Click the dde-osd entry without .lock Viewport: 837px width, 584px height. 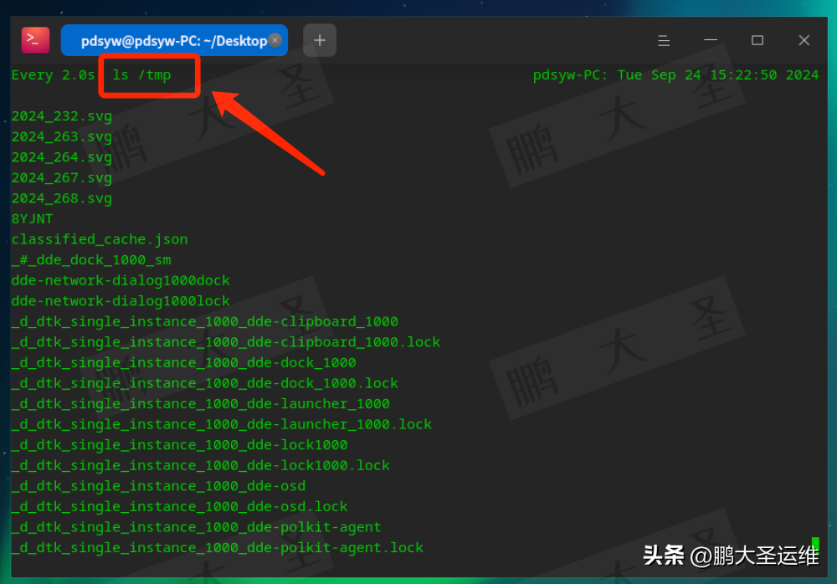pos(158,486)
